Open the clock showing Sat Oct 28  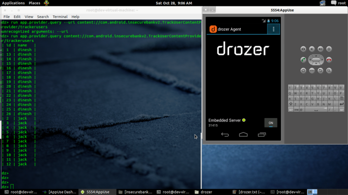tap(174, 3)
